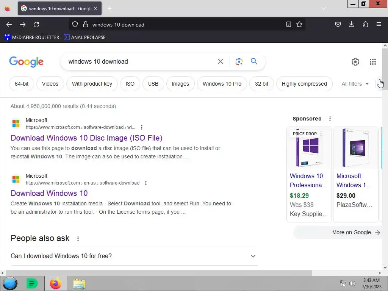Open options dots for ISO File result
The image size is (388, 291).
tap(142, 127)
